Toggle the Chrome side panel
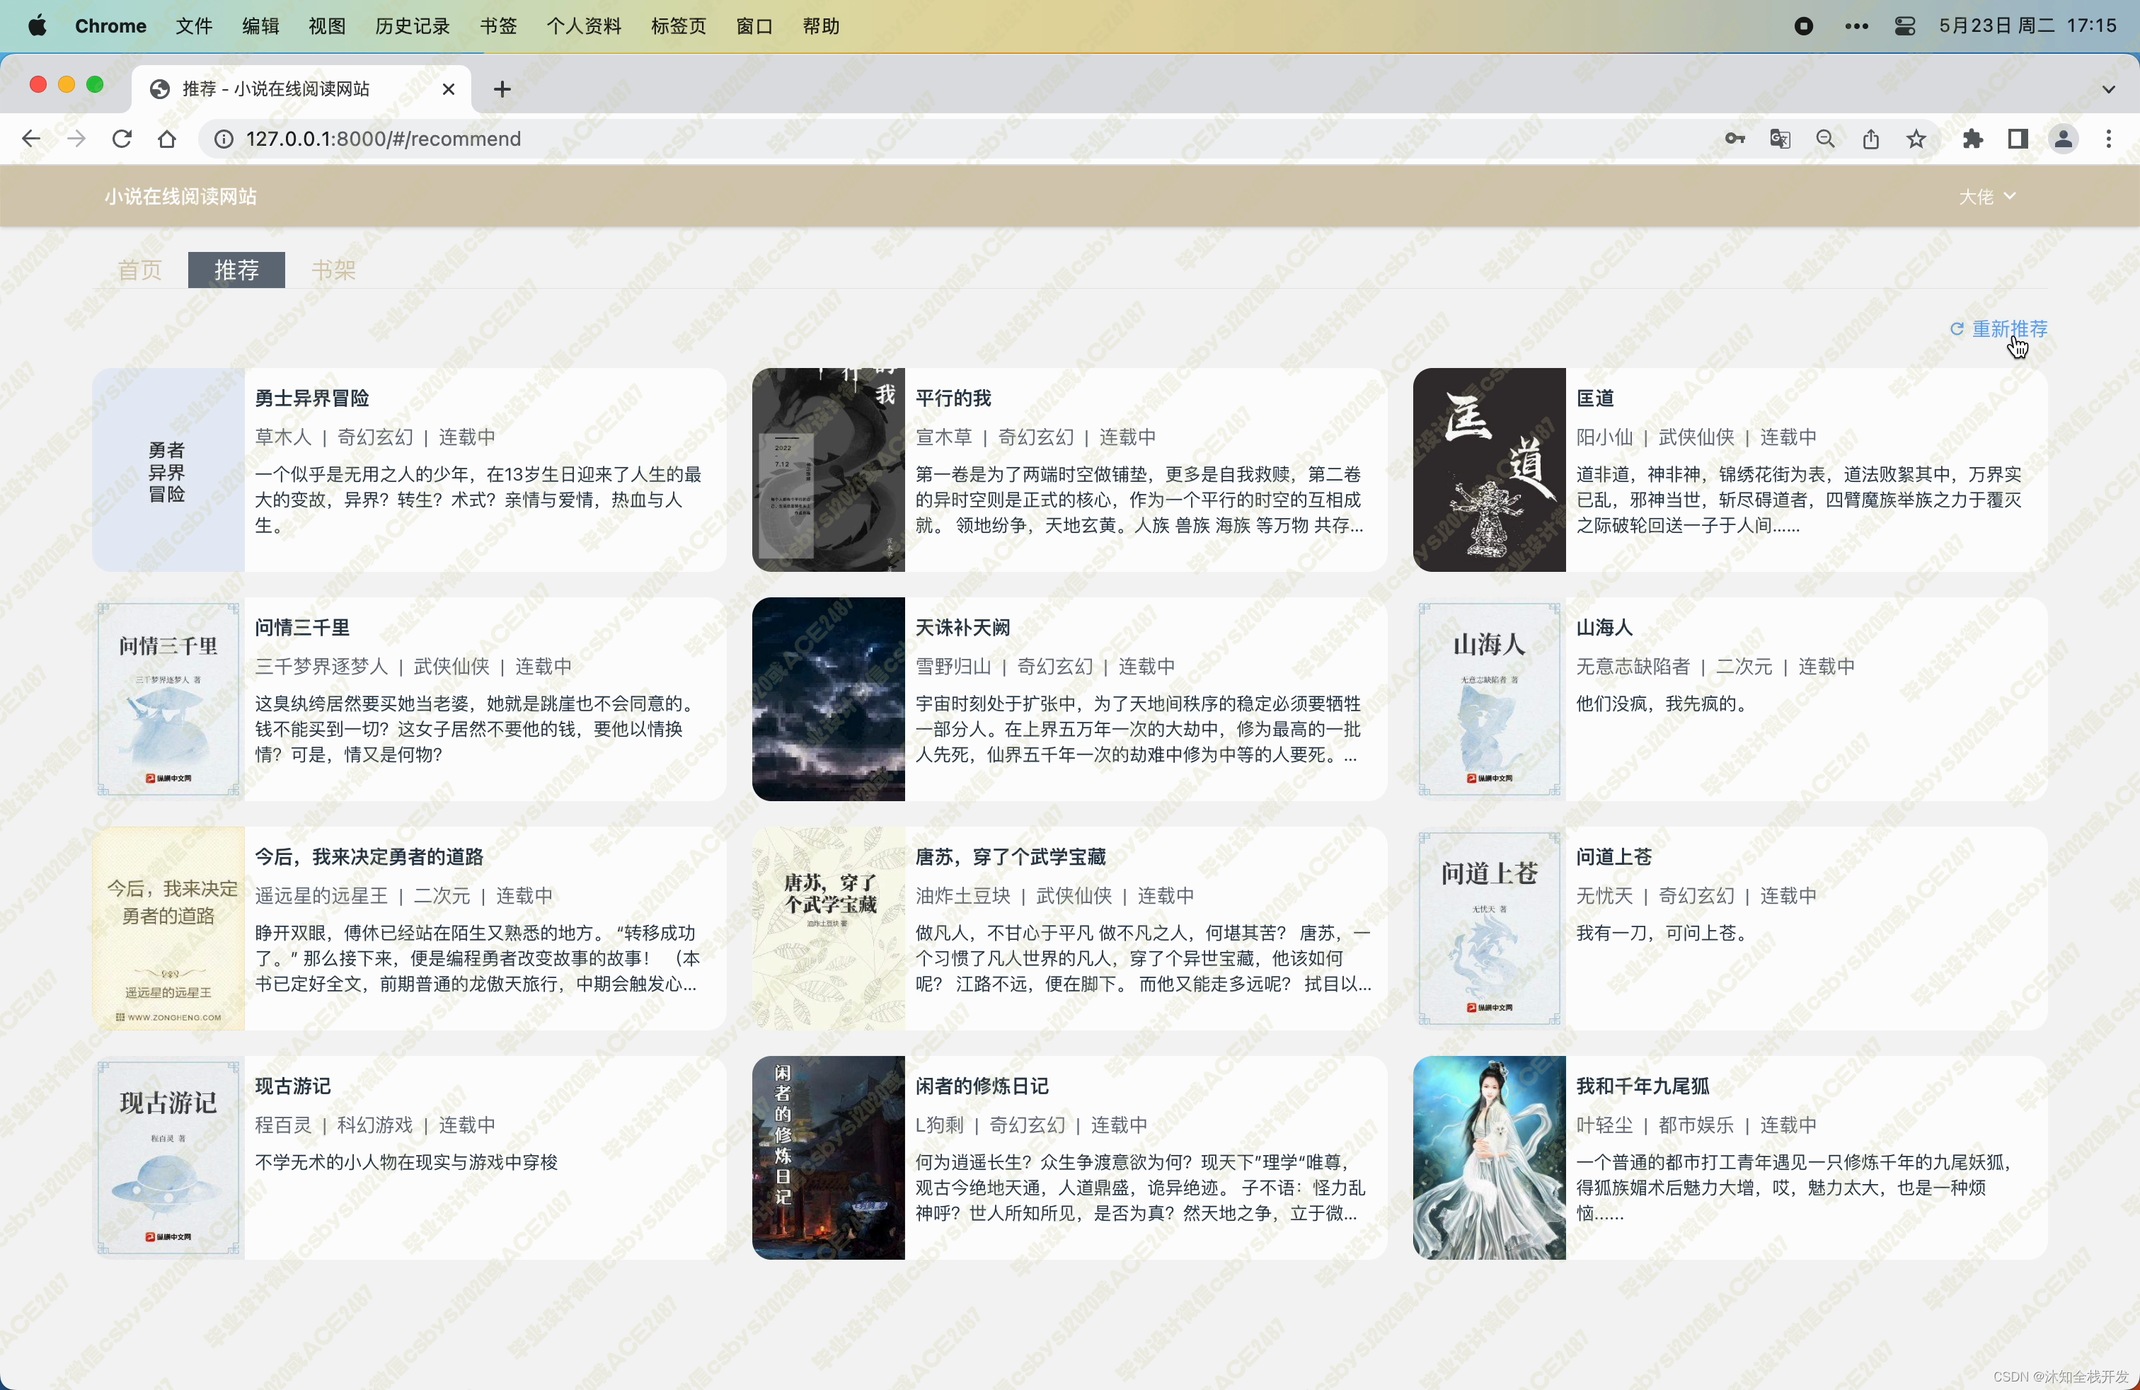The height and width of the screenshot is (1390, 2140). coord(2018,139)
